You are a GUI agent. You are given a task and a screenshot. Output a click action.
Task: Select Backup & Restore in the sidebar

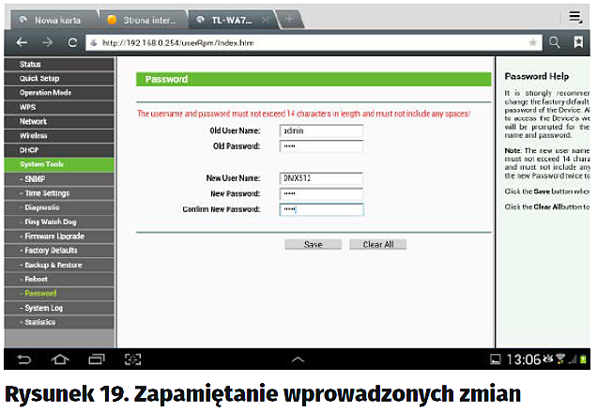click(55, 265)
